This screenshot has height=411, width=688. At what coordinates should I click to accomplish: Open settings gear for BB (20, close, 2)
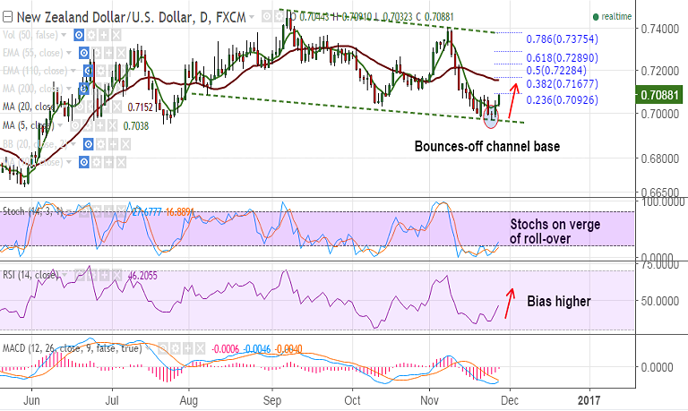click(x=100, y=144)
